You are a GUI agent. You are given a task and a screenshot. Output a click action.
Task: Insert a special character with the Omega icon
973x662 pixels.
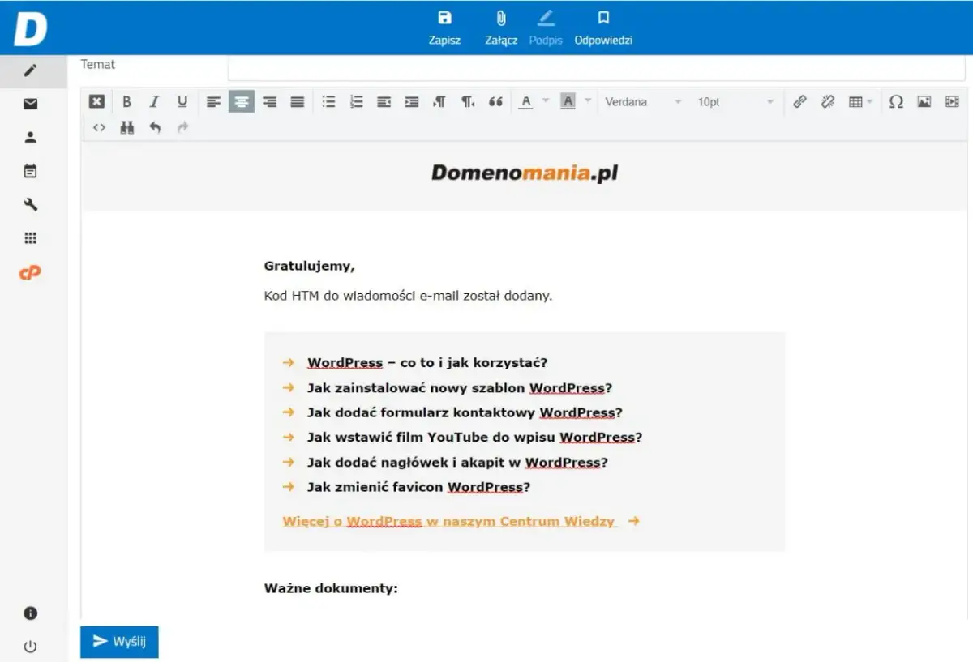click(x=896, y=101)
